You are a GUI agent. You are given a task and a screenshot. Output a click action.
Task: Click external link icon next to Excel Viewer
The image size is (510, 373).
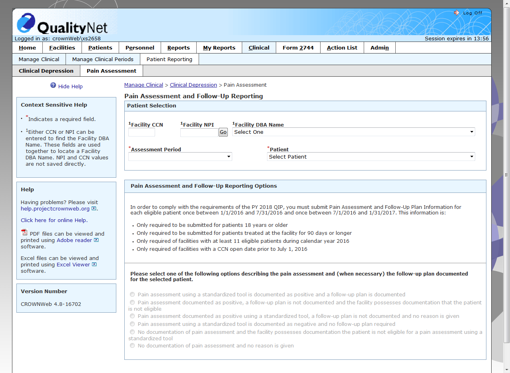click(x=94, y=264)
